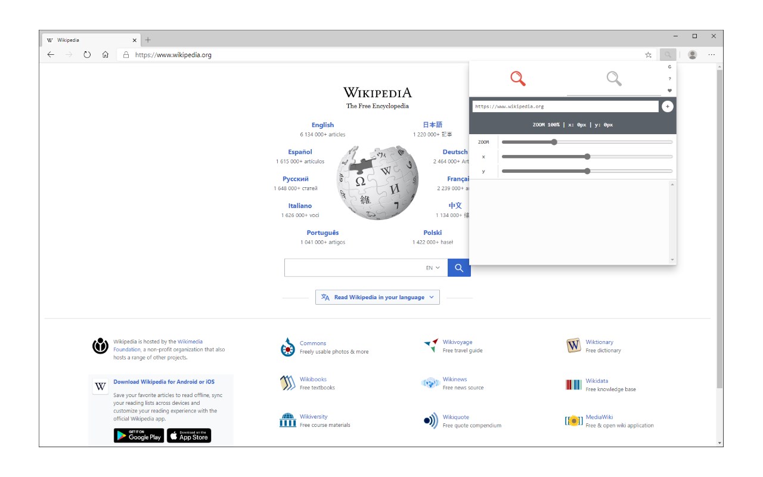This screenshot has width=763, height=477.
Task: Open the Wikivoyage link
Action: pos(457,342)
